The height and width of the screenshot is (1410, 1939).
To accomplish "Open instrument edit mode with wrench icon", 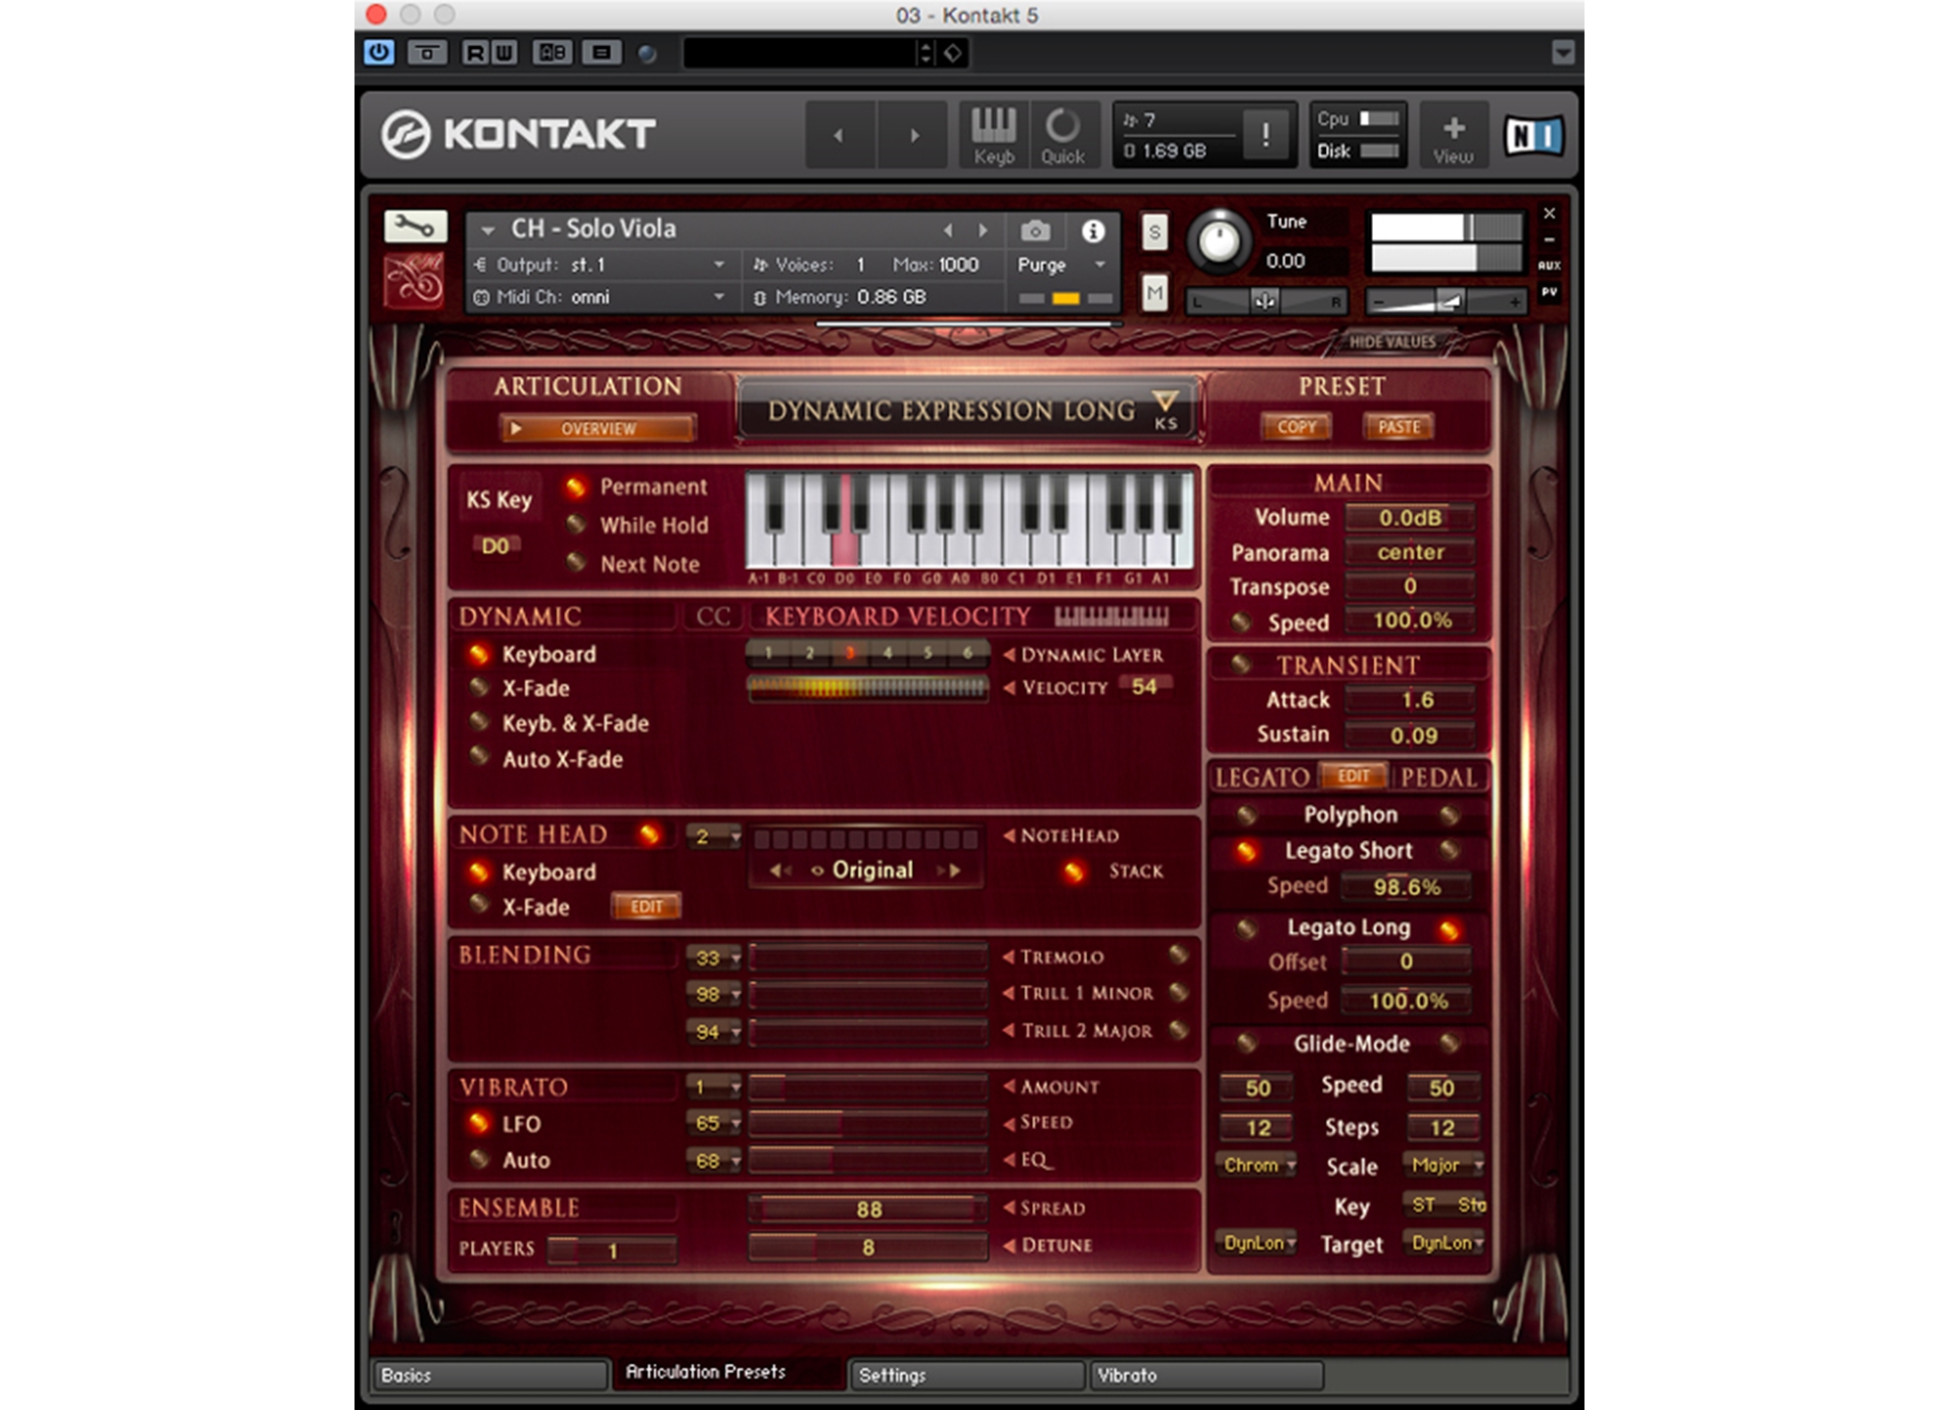I will point(414,226).
